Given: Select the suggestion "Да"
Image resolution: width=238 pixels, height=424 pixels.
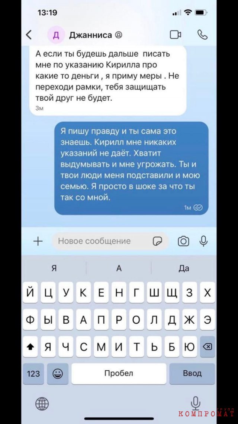Looking at the screenshot, I should pos(184,268).
